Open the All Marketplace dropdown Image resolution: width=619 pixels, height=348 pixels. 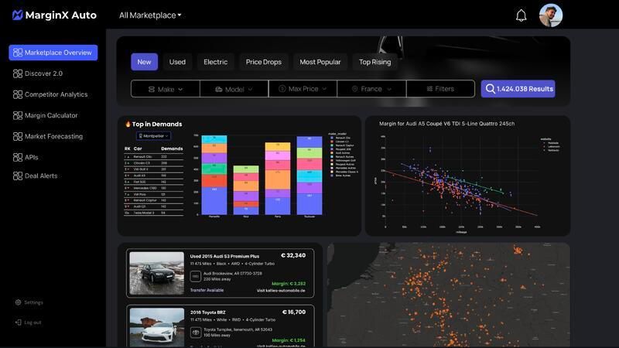pos(150,15)
